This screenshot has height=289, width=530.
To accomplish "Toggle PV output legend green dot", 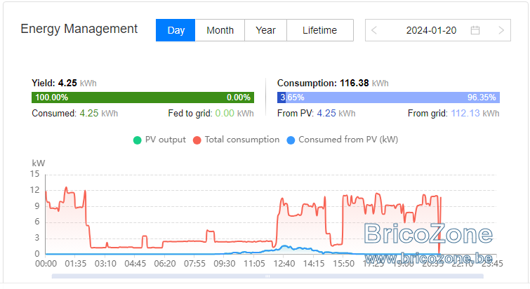I will coord(137,140).
